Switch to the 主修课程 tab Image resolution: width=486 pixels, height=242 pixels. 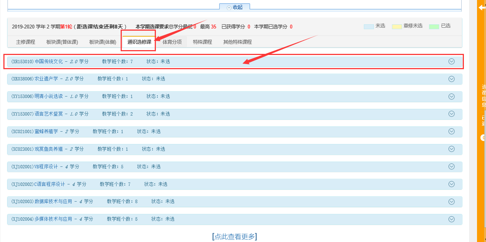click(25, 42)
